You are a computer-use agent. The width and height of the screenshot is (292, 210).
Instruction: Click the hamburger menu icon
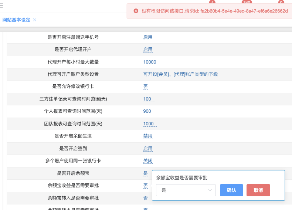click(1, 6)
